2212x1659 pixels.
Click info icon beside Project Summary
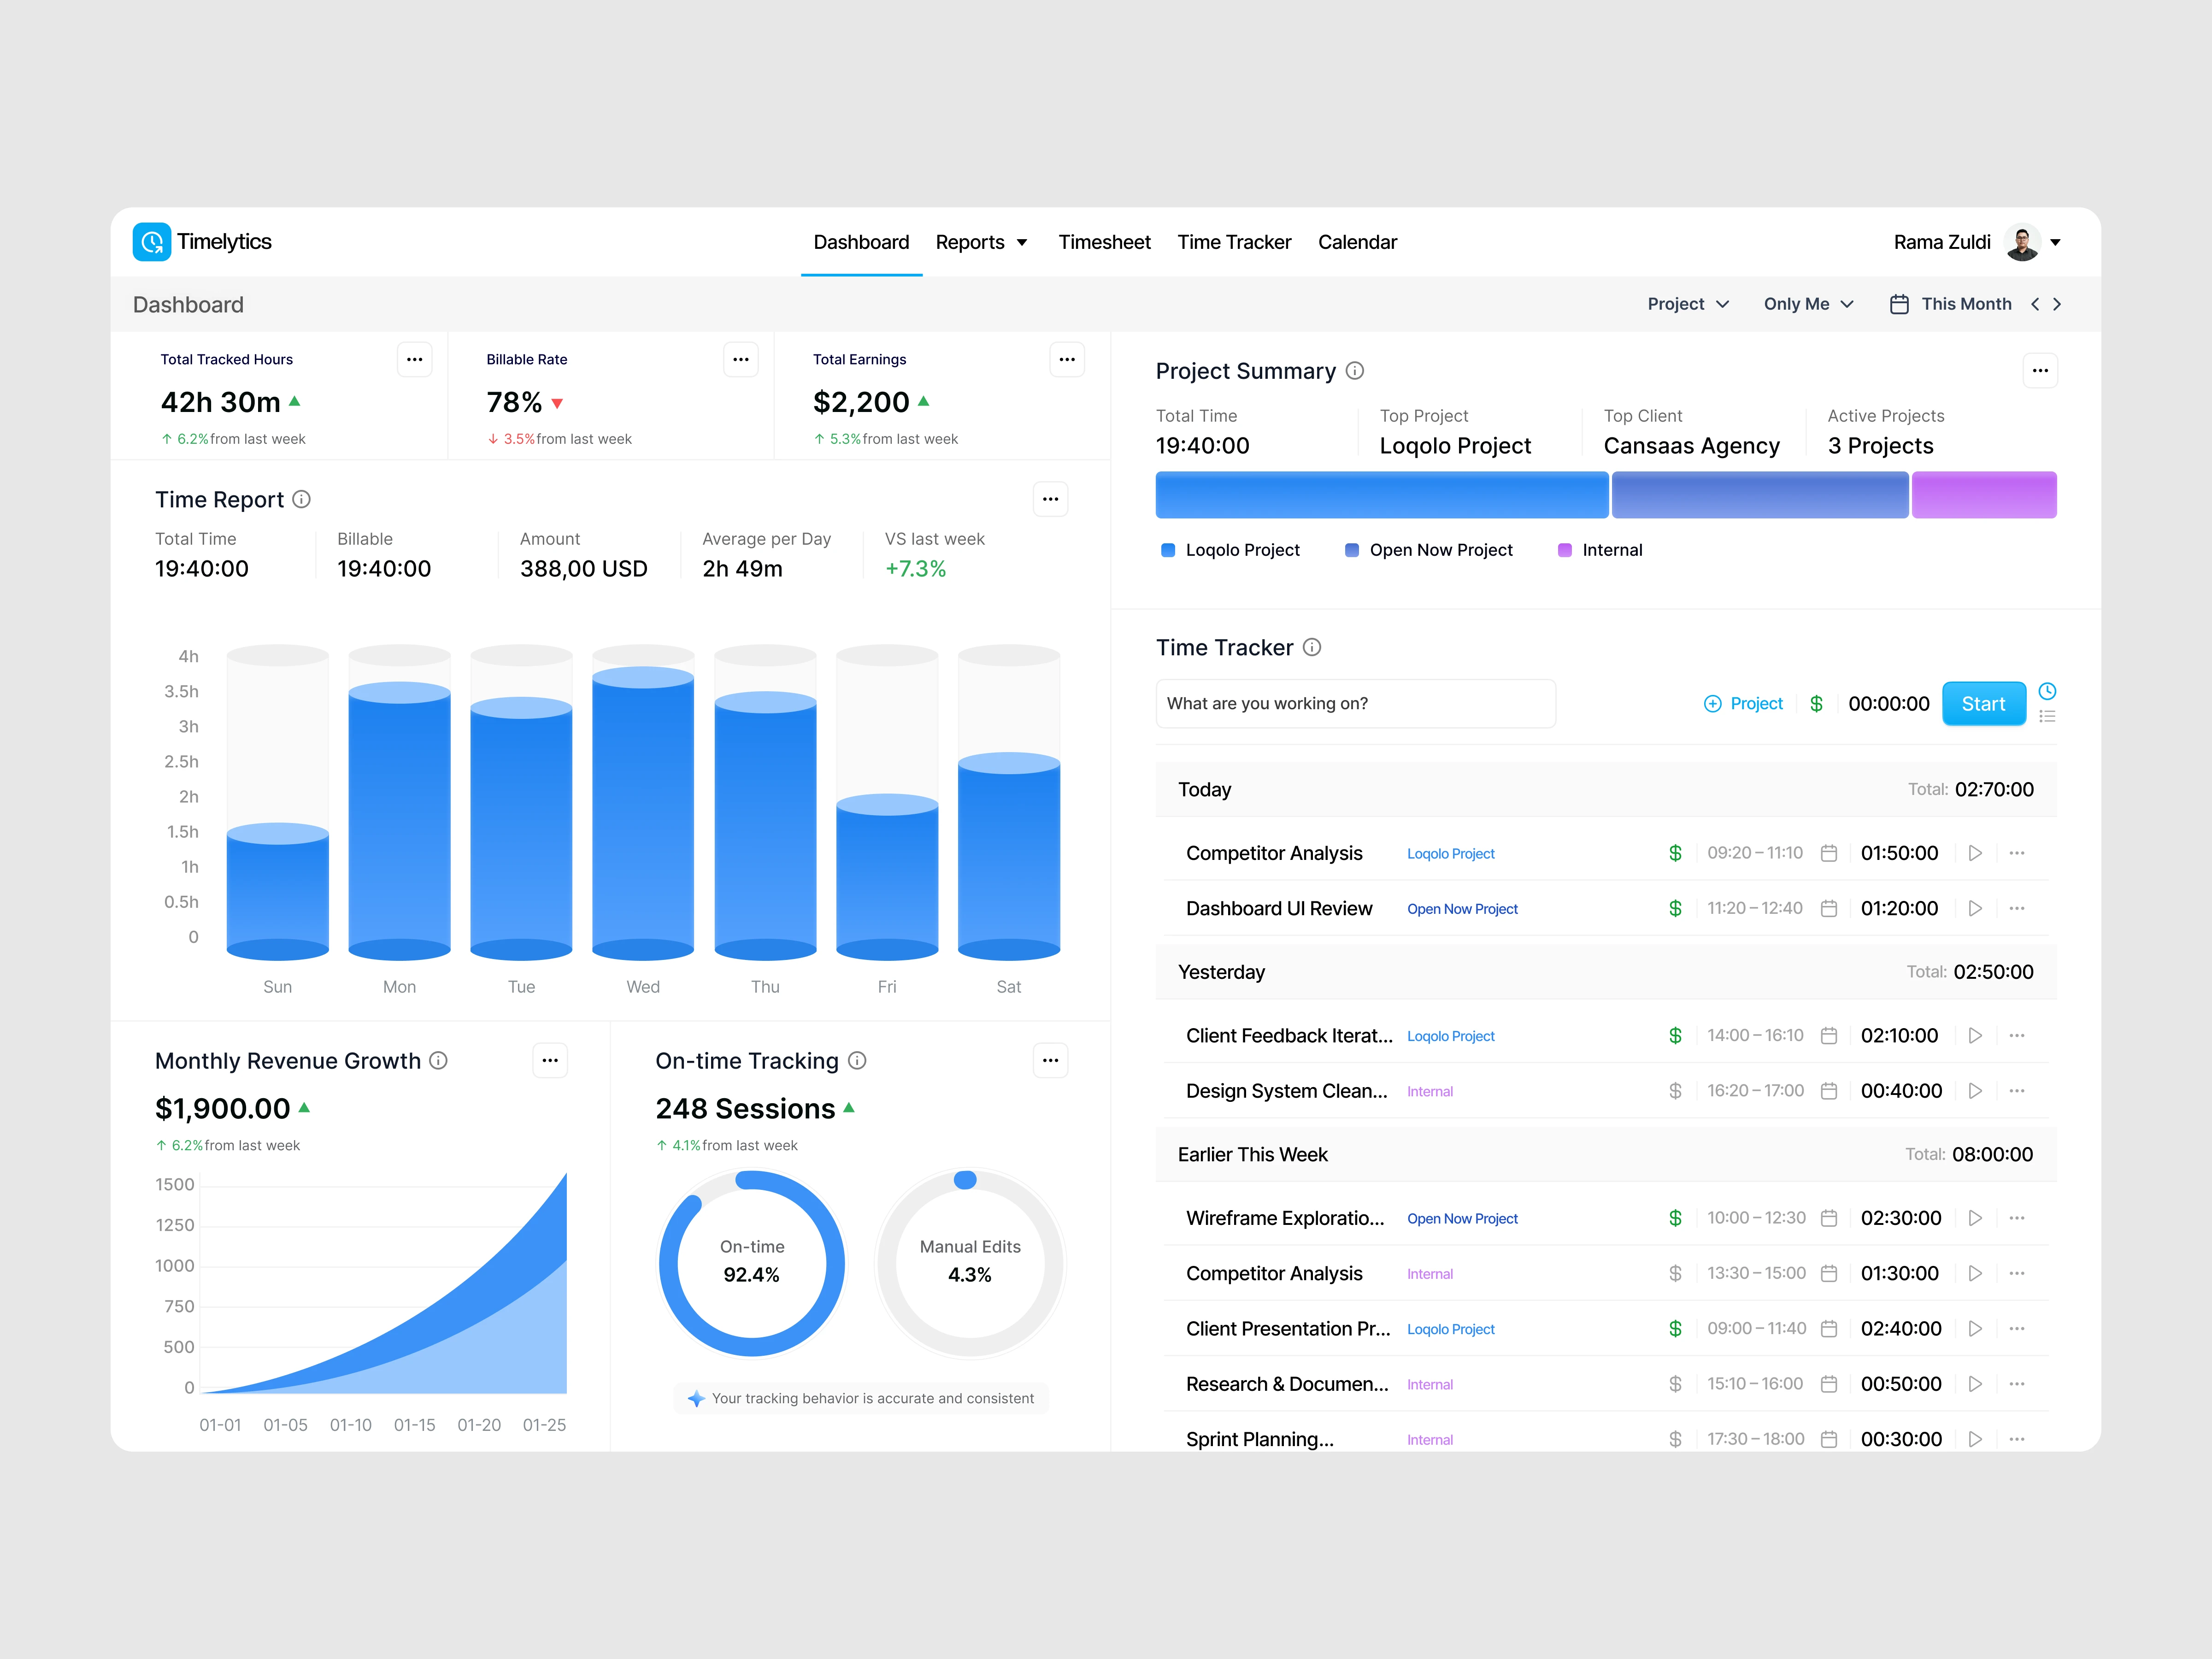coord(1355,371)
